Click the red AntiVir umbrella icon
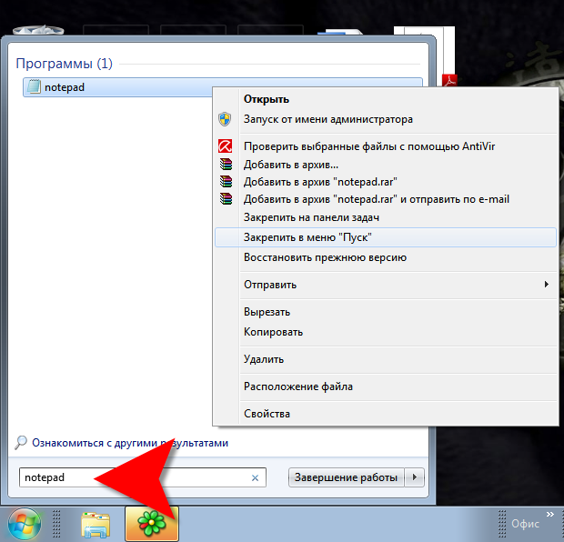Screen dimensions: 564x542 [x=226, y=146]
